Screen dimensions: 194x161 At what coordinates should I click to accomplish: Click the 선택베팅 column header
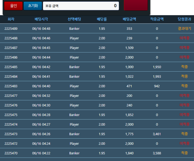[x=74, y=19]
